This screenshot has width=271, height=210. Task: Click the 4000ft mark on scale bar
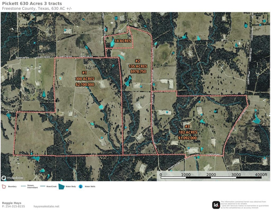[261, 174]
